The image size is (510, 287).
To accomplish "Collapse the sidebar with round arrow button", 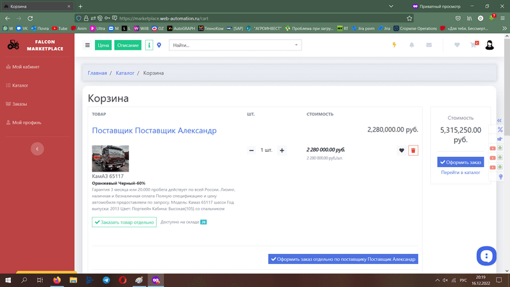I will pyautogui.click(x=38, y=149).
